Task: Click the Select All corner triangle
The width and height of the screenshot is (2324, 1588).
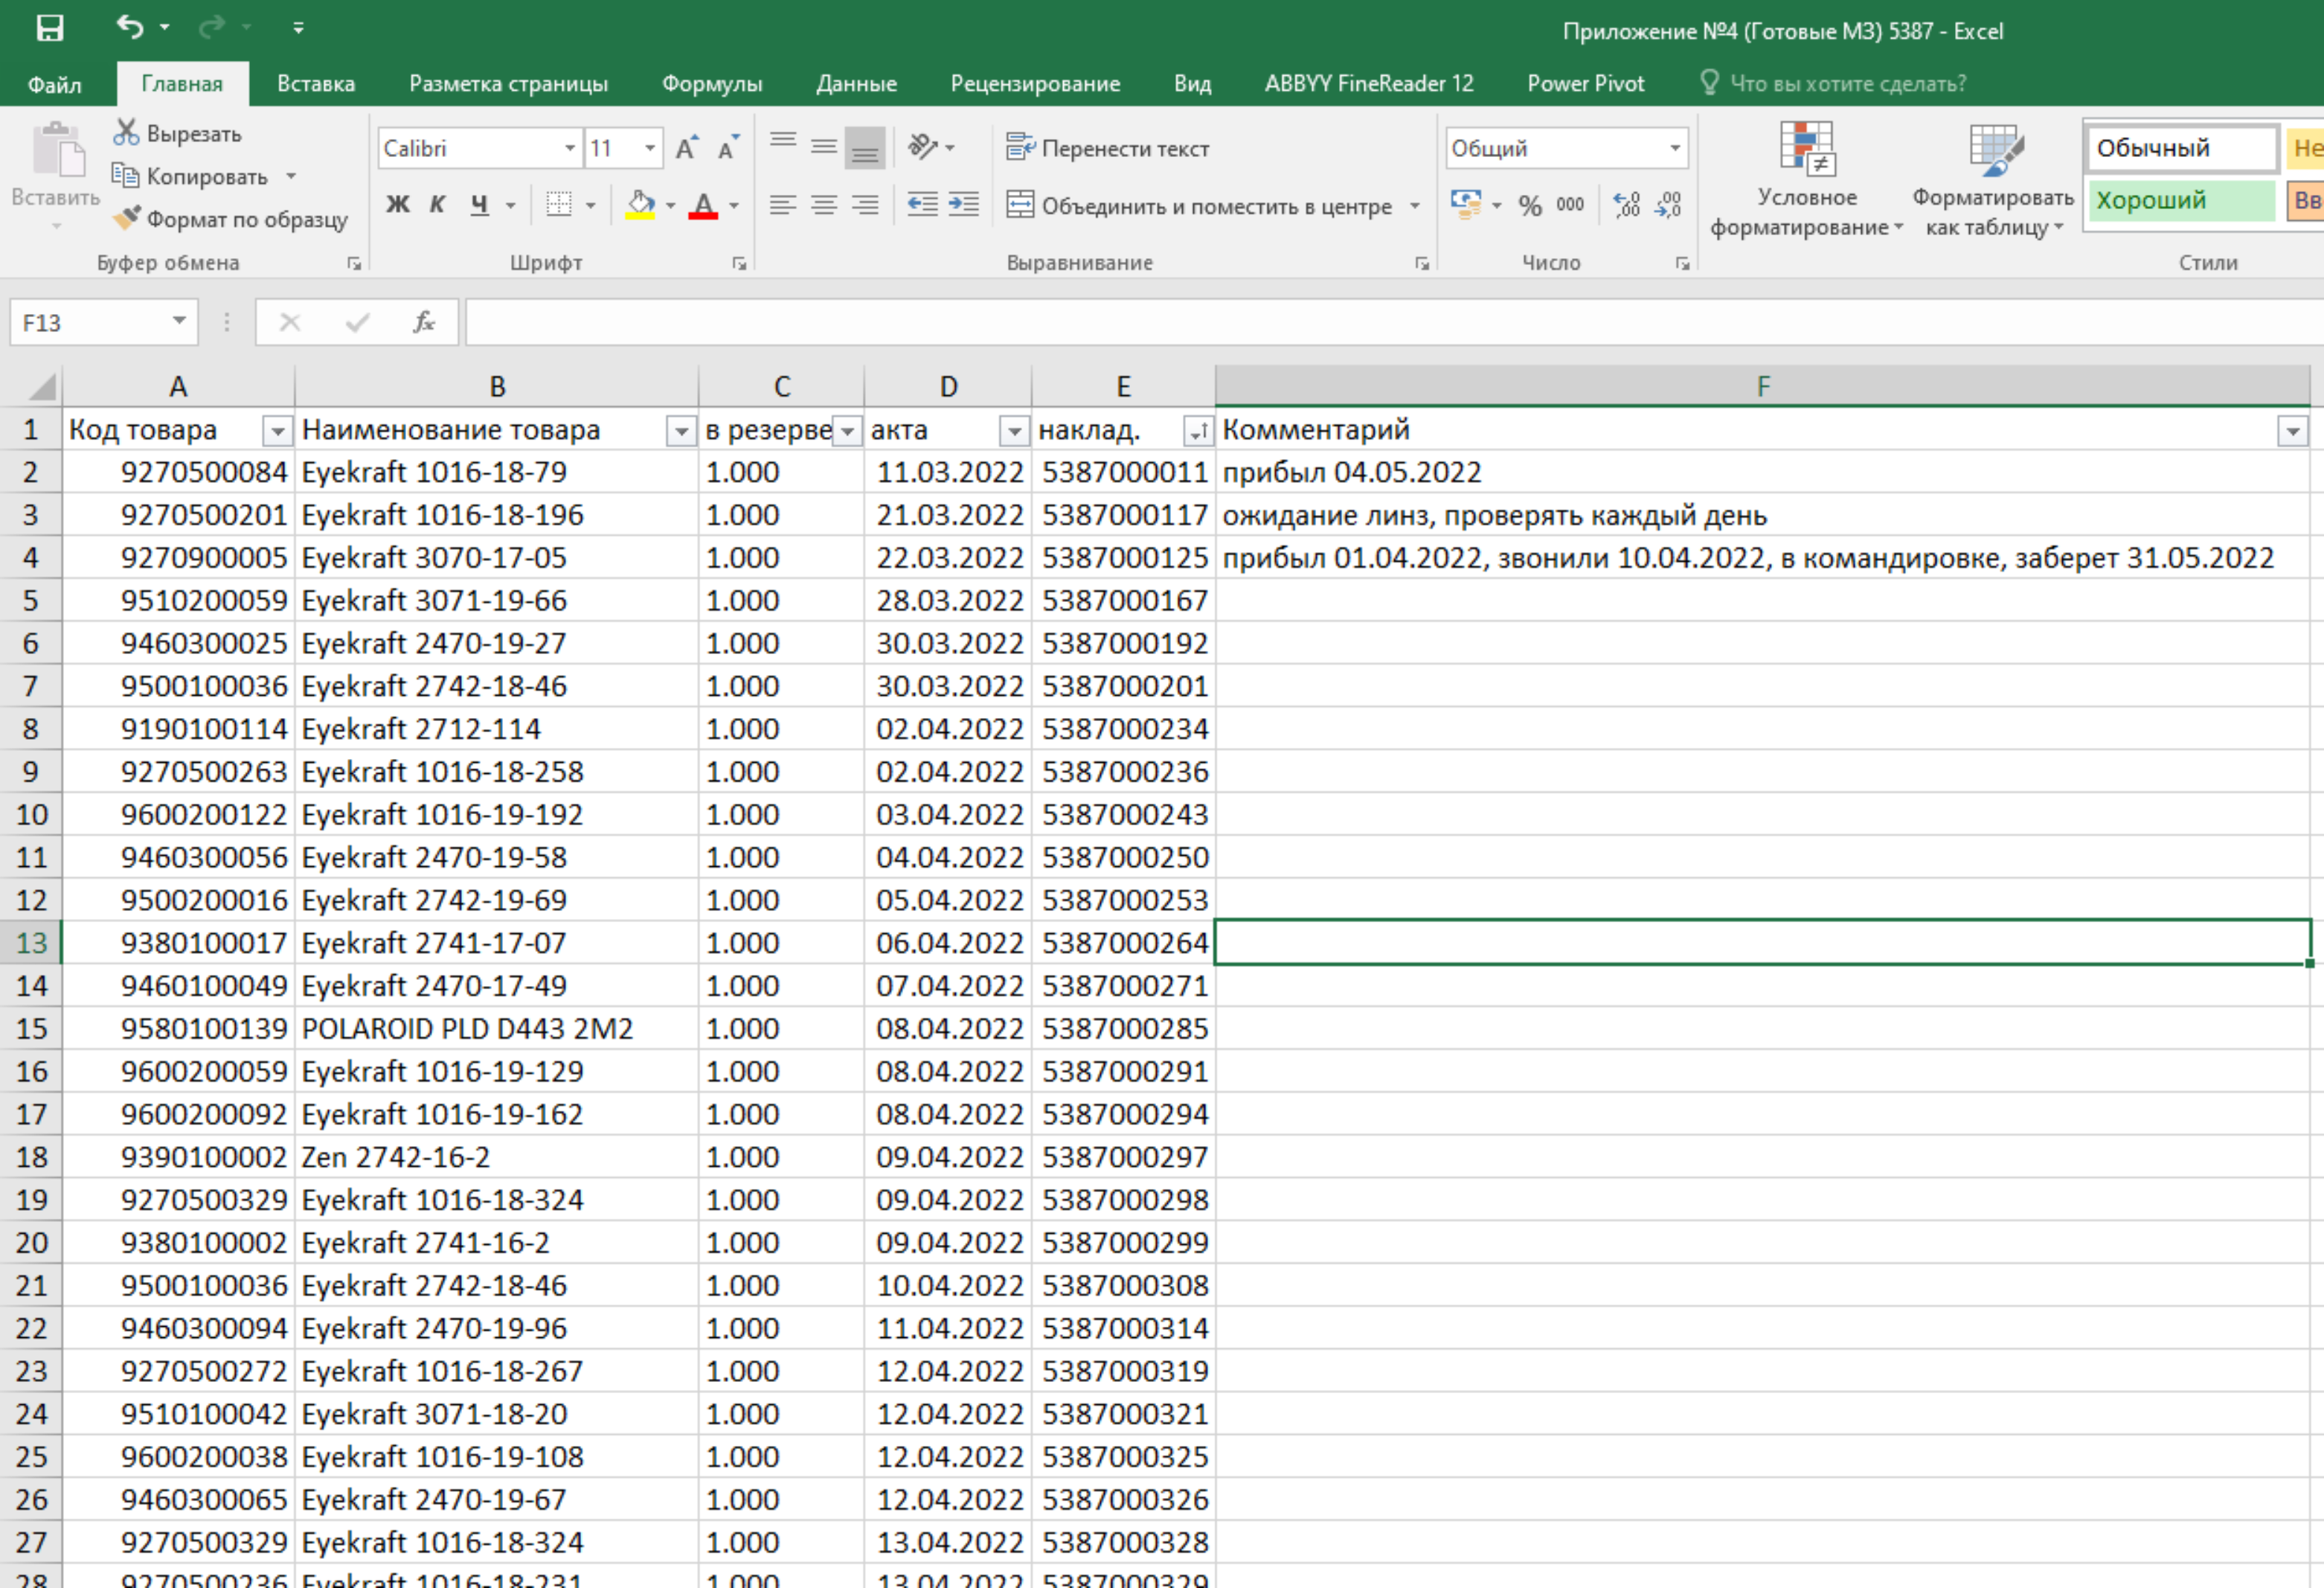Action: tap(40, 386)
